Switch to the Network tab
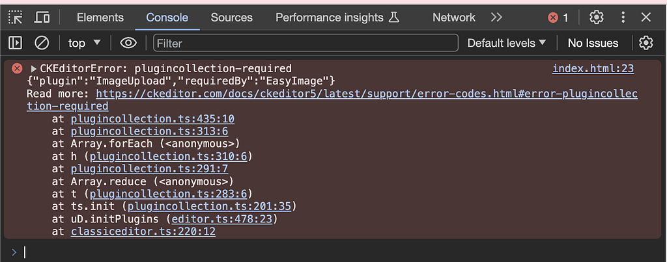The image size is (667, 262). click(454, 18)
